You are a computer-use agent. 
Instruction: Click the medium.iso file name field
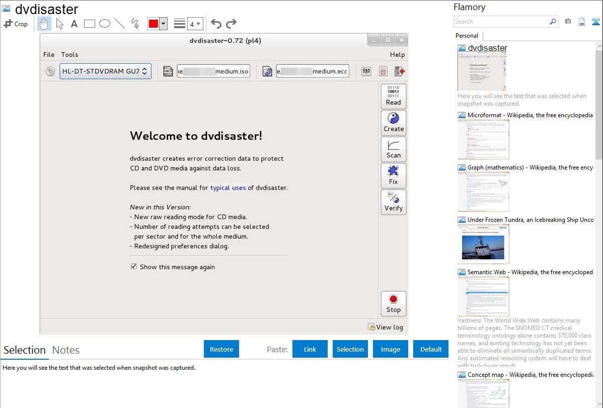[x=213, y=71]
